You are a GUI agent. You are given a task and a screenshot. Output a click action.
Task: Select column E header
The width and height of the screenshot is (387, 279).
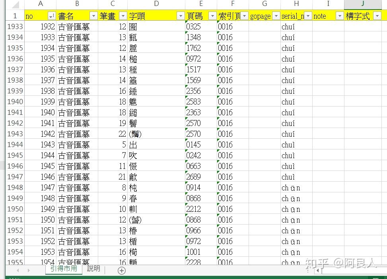click(201, 4)
